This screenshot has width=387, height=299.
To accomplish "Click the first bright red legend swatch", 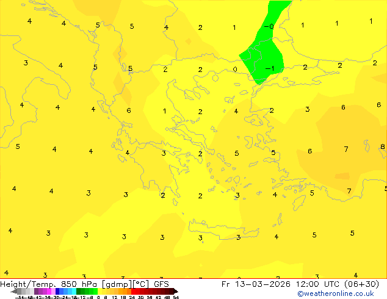I will pyautogui.click(x=133, y=291).
